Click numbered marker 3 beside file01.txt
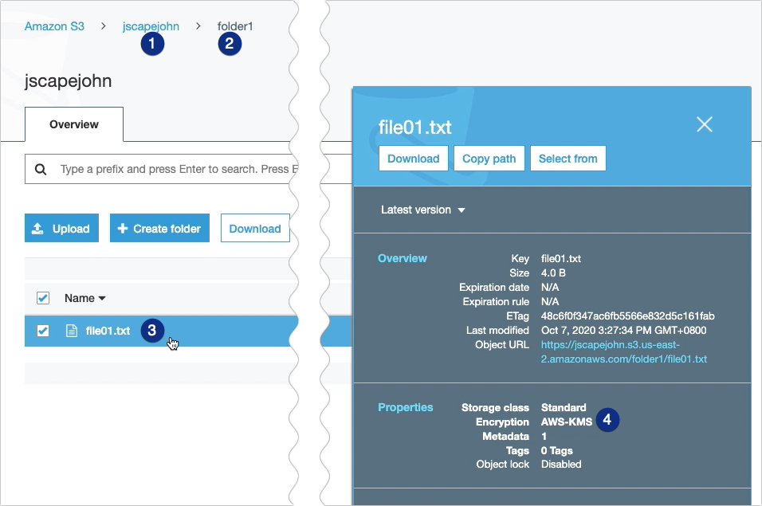Screen dimensions: 762x506 click(x=152, y=331)
